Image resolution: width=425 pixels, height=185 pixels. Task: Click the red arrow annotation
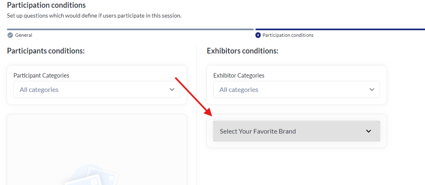(x=193, y=96)
